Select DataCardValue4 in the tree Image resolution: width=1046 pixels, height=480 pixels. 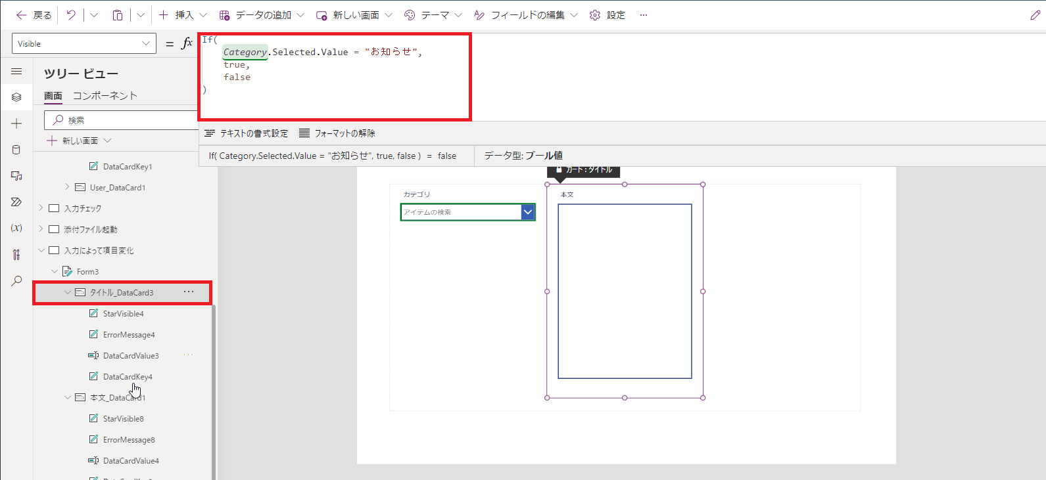131,461
